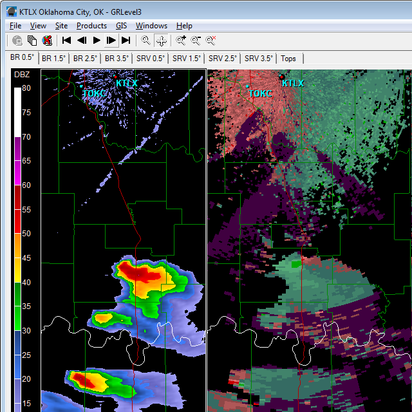Open the Windows menu
This screenshot has width=412, height=412.
click(151, 26)
